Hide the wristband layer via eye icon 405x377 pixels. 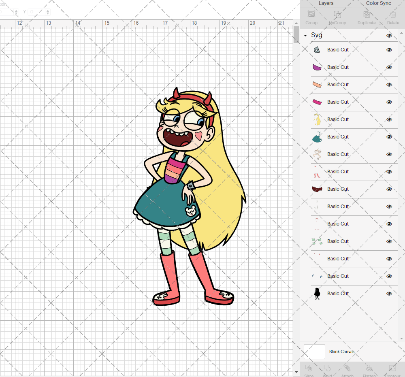tap(389, 50)
